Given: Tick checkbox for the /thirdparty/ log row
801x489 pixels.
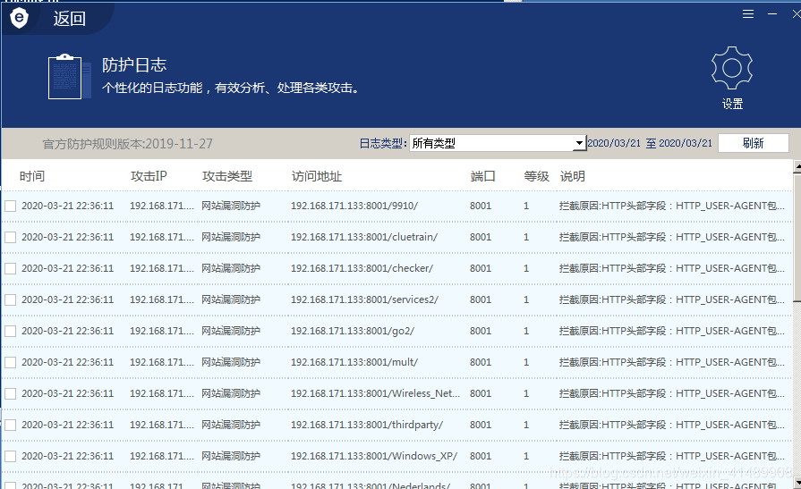Looking at the screenshot, I should pyautogui.click(x=10, y=426).
